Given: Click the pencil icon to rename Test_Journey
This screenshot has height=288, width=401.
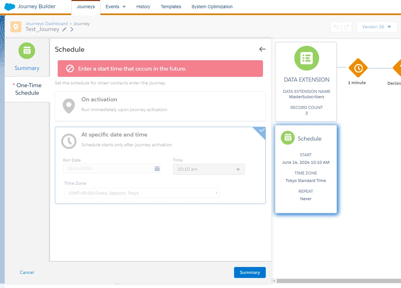Looking at the screenshot, I should (x=64, y=29).
